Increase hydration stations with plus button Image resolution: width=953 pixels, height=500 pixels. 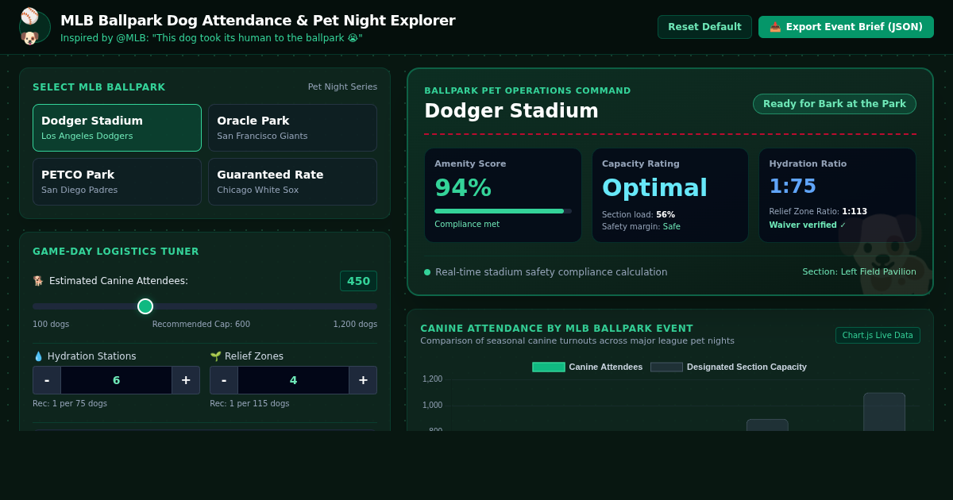tap(186, 380)
